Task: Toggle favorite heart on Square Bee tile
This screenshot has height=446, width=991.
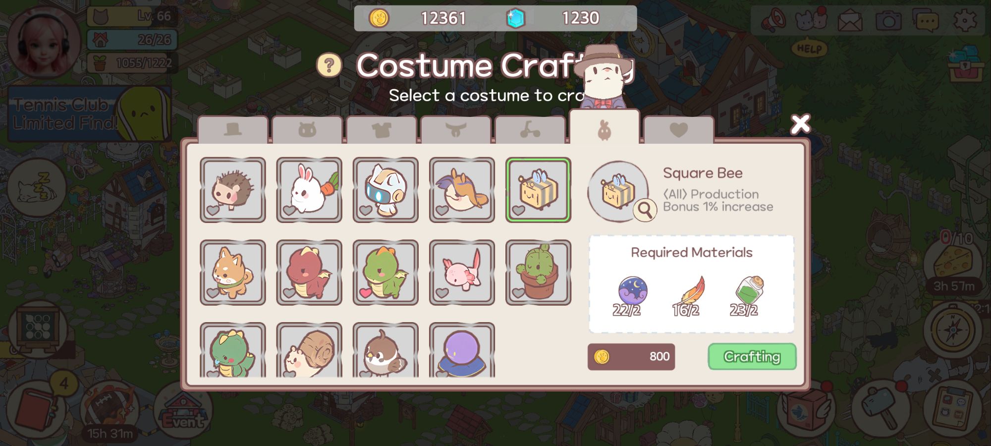Action: tap(518, 210)
